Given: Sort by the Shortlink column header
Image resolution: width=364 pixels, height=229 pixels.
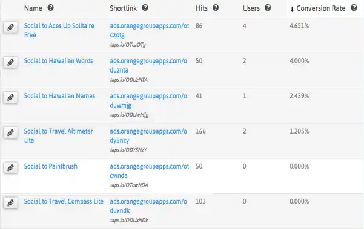Looking at the screenshot, I should 124,8.
